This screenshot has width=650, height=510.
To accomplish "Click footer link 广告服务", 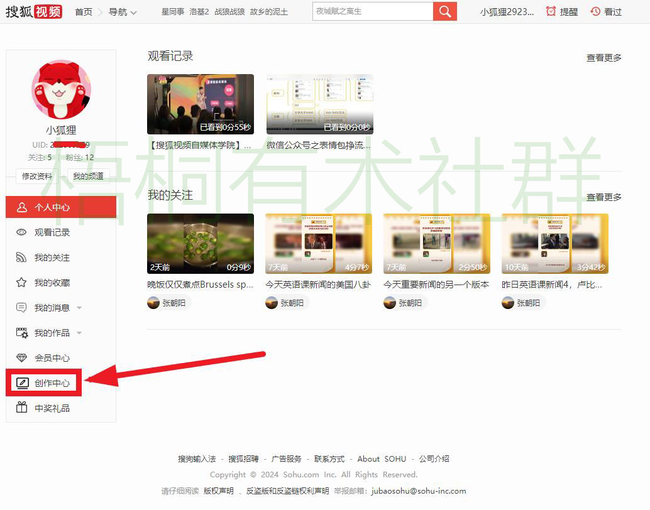I will click(287, 458).
